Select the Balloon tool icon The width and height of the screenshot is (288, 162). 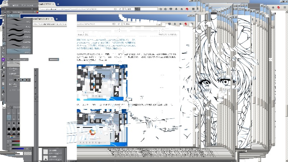3,95
